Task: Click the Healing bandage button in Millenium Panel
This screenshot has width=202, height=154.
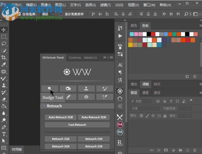Action: coord(68,97)
